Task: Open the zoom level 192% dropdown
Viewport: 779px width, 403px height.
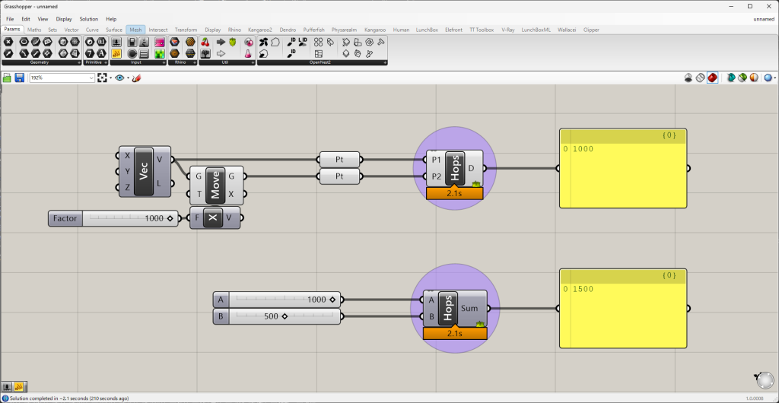Action: tap(91, 78)
